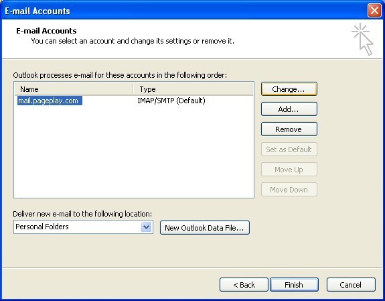Click the Move Down button
Viewport: 385px width, 301px height.
pos(289,190)
